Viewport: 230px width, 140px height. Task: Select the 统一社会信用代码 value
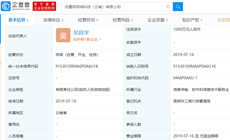(77, 66)
